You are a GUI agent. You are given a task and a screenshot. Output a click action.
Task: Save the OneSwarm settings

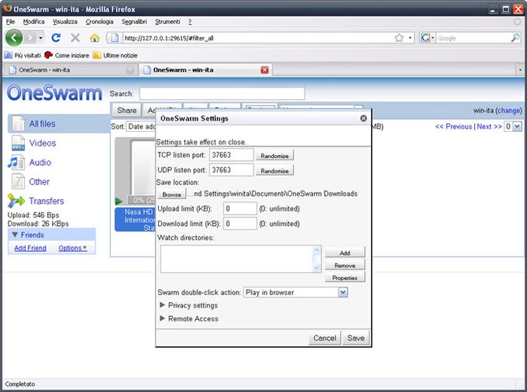(356, 338)
